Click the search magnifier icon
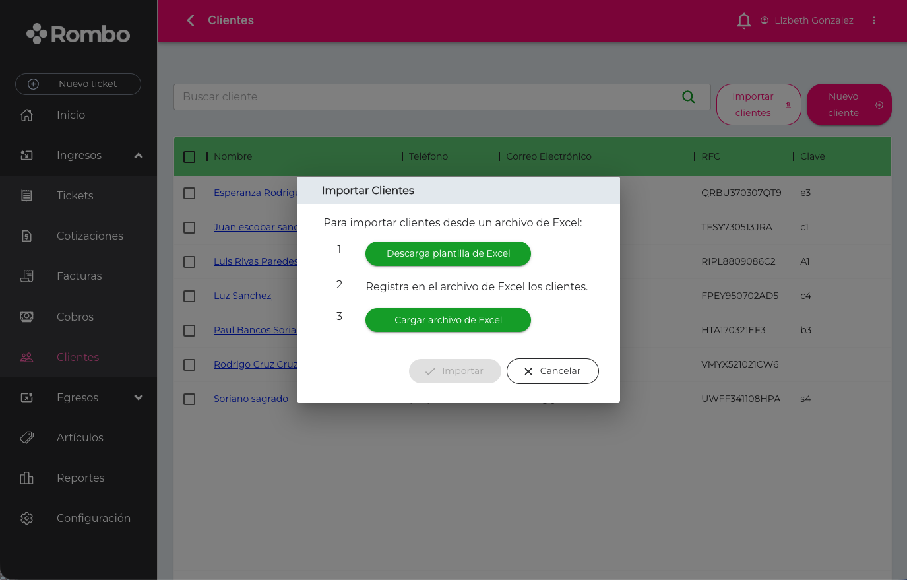 point(688,97)
